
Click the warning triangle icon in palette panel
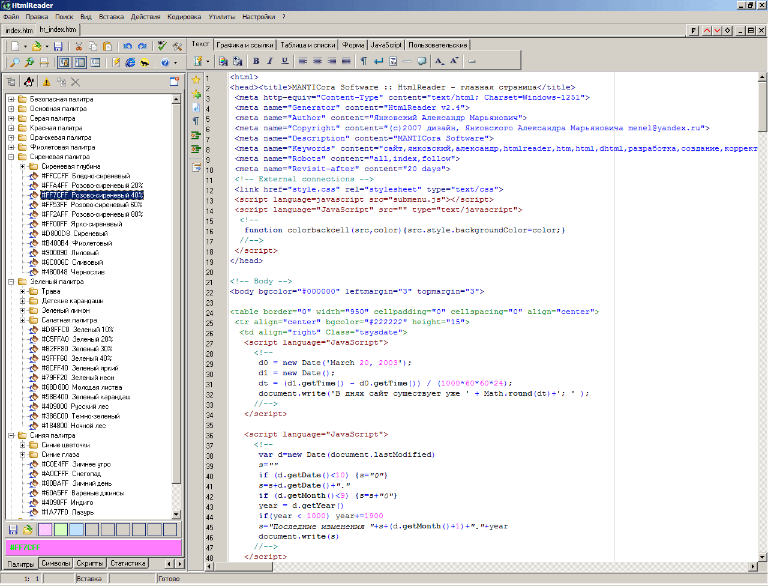coord(46,82)
